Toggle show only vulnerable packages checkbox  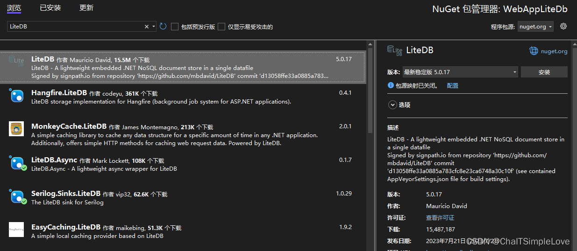click(221, 27)
